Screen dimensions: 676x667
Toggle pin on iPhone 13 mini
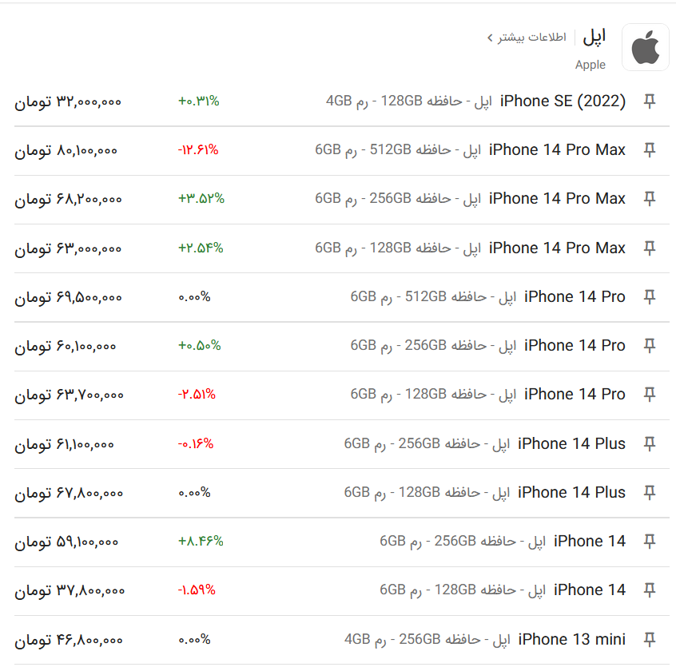click(650, 640)
